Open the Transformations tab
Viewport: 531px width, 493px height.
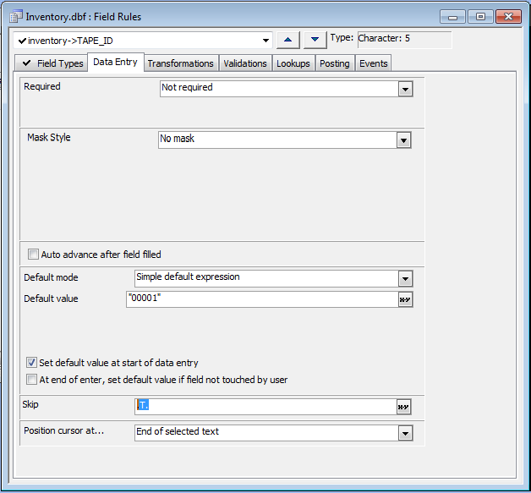(x=180, y=63)
